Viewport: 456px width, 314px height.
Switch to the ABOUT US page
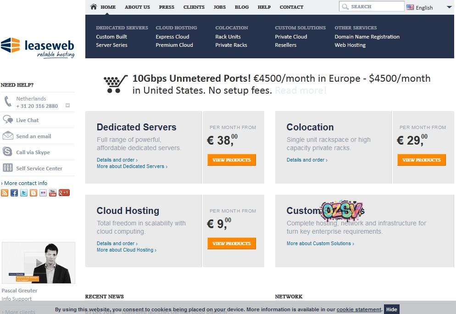point(137,7)
